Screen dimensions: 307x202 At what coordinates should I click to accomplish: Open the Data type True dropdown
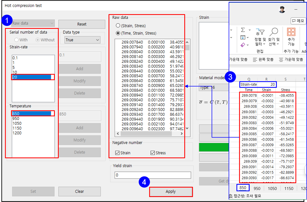82,40
